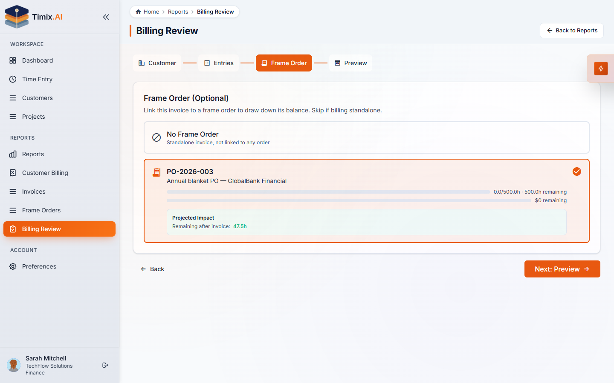614x383 pixels.
Task: Click the Customer Billing receipt icon
Action: [x=13, y=173]
